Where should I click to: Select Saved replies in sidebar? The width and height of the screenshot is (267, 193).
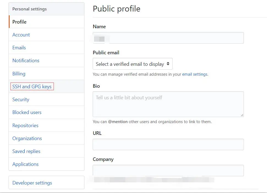26,151
